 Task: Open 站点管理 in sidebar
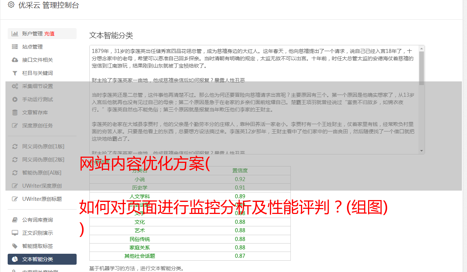pos(42,47)
